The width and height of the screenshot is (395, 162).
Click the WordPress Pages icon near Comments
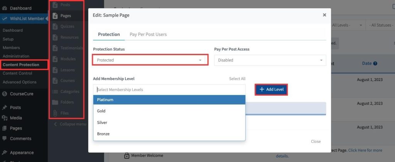click(4, 128)
